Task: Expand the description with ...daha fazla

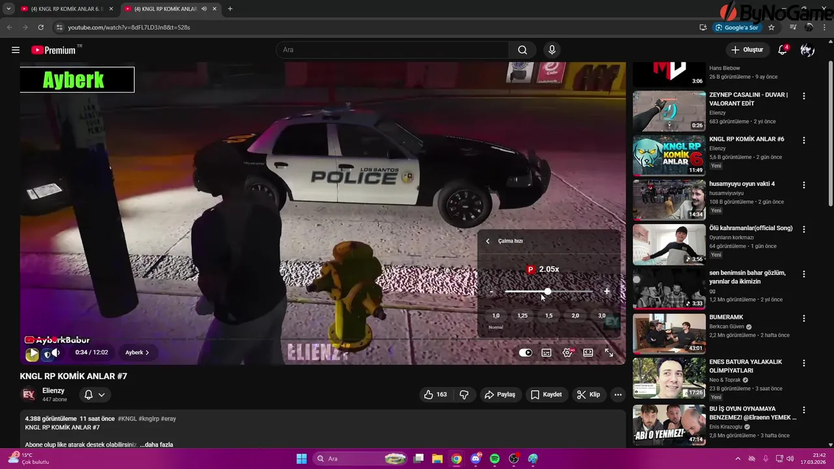Action: [156, 445]
